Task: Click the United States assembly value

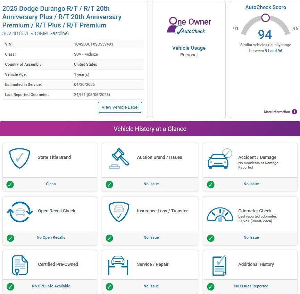Action: [85, 65]
